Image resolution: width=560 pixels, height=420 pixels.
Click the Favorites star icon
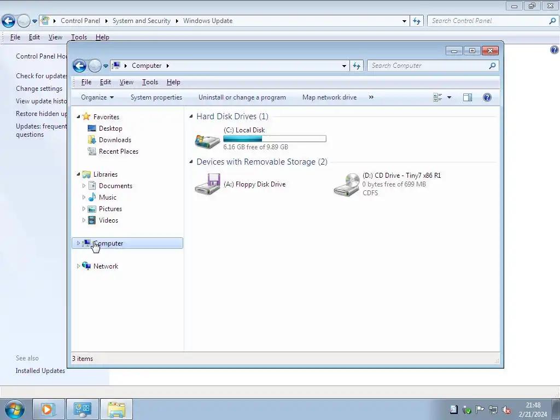(86, 116)
